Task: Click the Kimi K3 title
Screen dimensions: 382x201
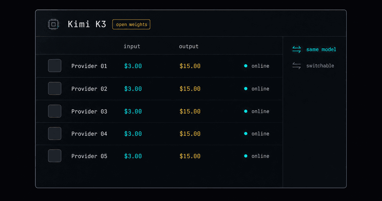Action: click(x=87, y=24)
